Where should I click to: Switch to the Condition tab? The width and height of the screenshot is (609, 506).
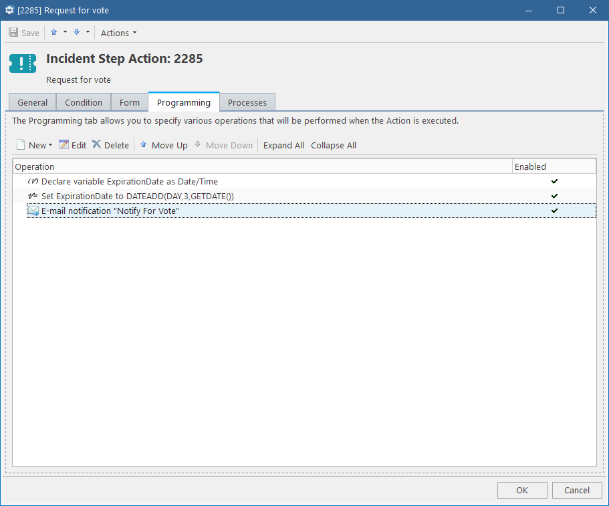click(x=83, y=102)
